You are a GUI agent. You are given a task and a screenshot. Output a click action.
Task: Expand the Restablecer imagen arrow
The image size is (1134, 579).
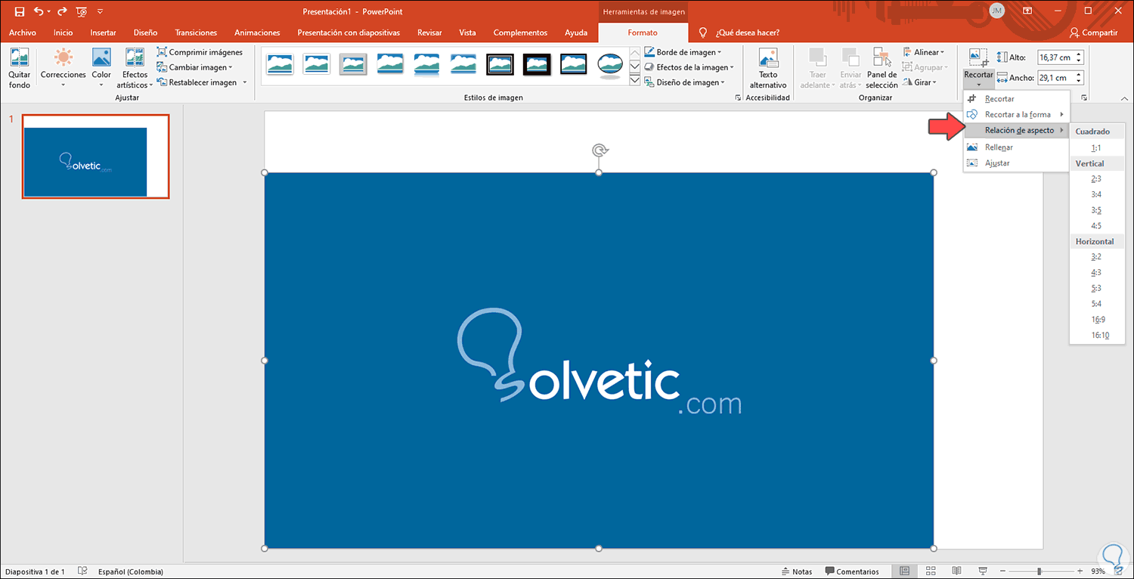pos(245,82)
